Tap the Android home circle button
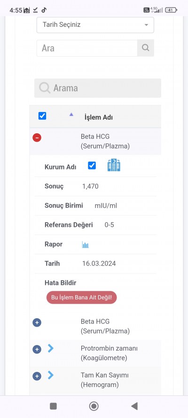Viewport: 188px width, 418px height. pyautogui.click(x=94, y=406)
